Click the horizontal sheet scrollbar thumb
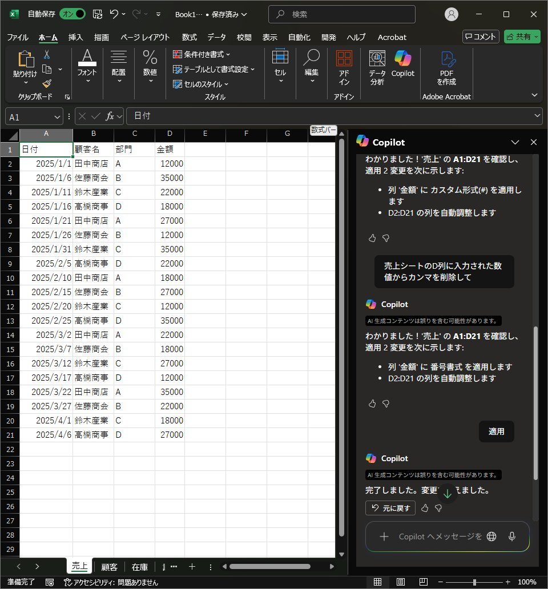 (269, 567)
